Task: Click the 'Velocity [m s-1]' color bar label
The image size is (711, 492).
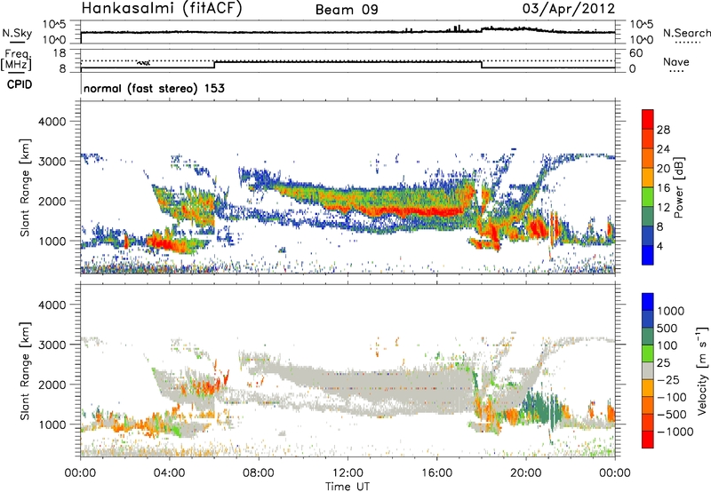Action: pos(702,370)
